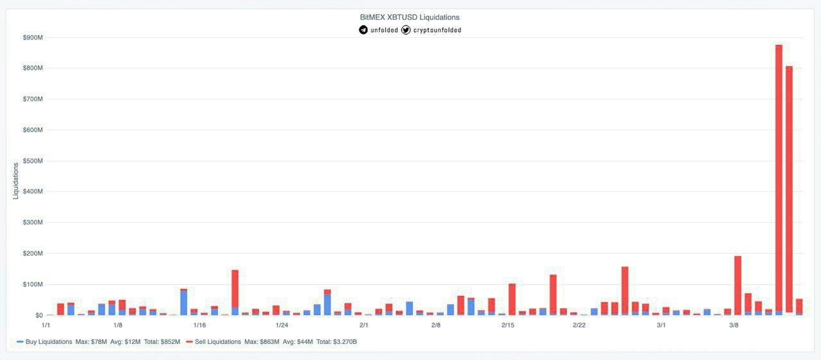Click the 2/1 date label
This screenshot has width=821, height=360.
pos(364,325)
